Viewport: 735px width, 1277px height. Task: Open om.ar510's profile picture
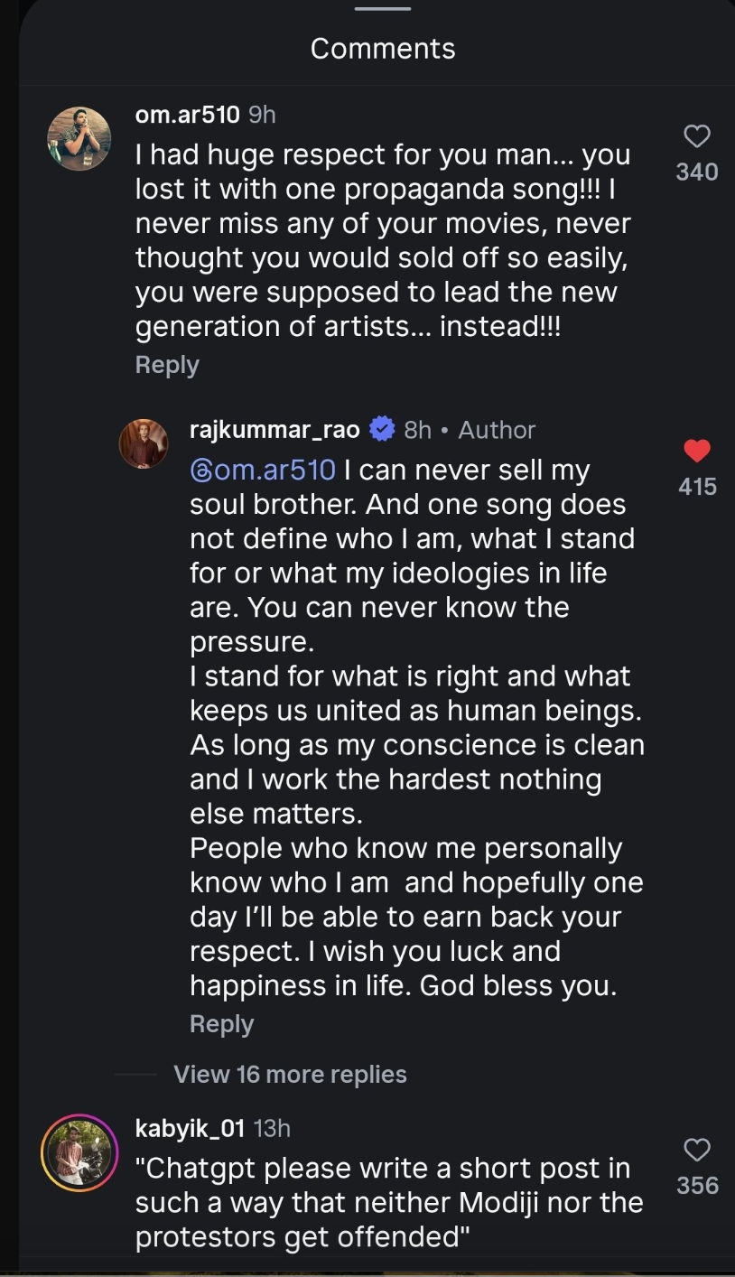79,138
